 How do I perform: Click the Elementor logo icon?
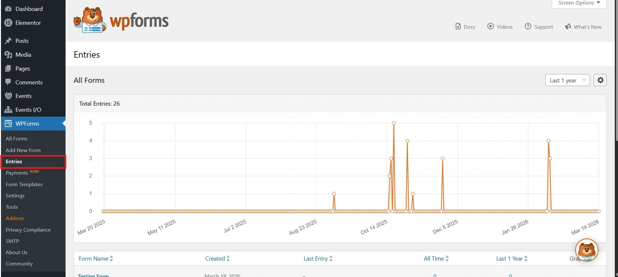tap(8, 23)
